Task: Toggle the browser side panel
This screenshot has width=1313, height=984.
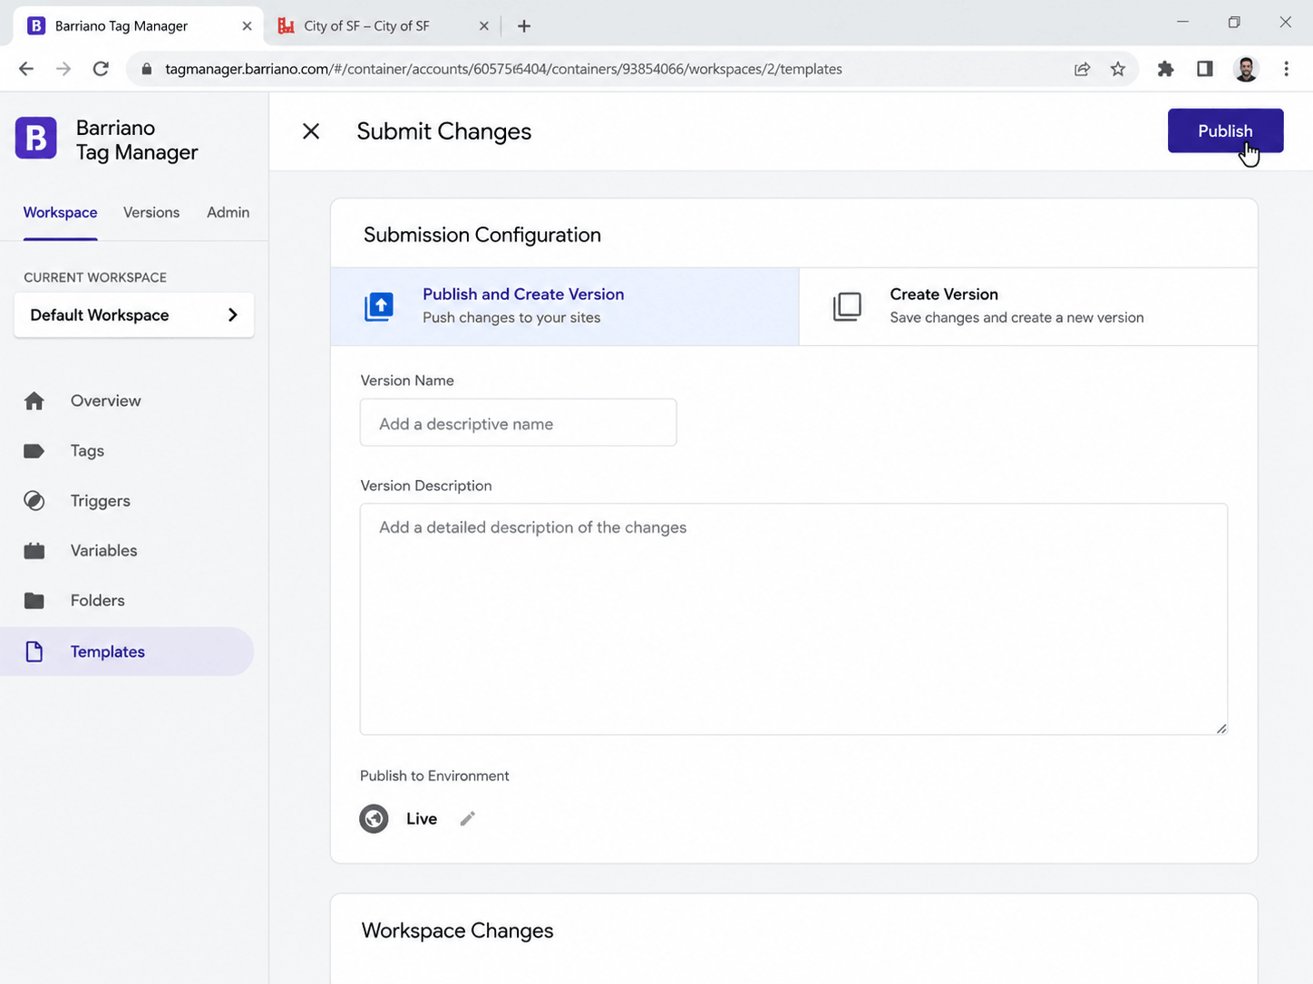Action: click(1205, 69)
